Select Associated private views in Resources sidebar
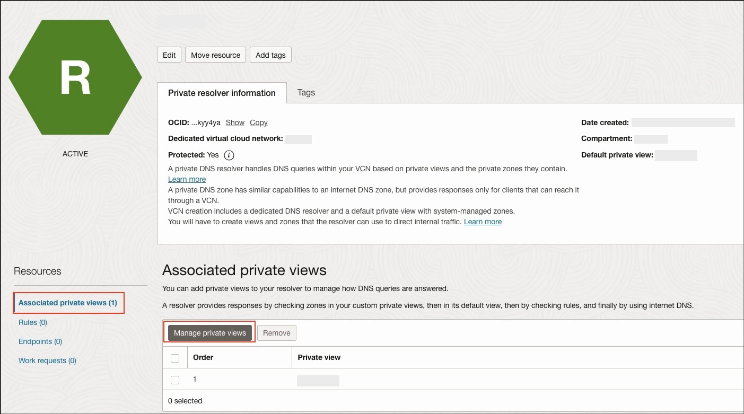This screenshot has height=414, width=744. click(x=68, y=303)
